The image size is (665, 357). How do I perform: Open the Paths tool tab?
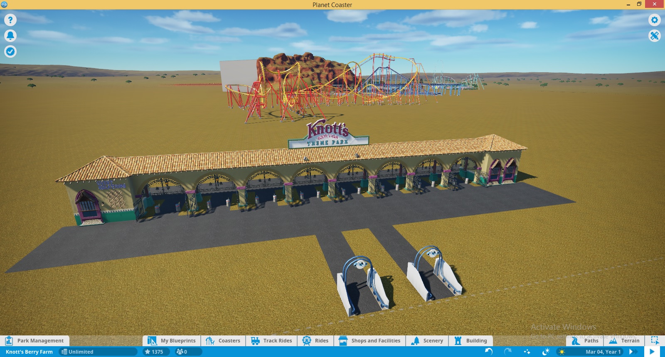coord(585,341)
